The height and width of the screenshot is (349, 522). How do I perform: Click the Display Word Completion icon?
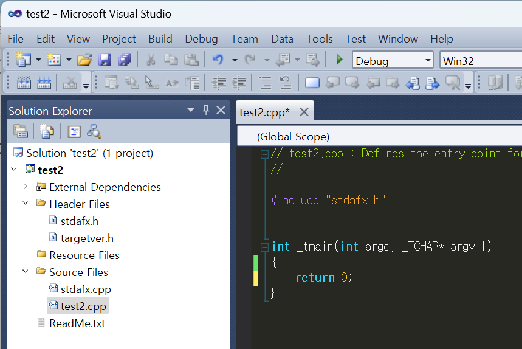coord(172,83)
